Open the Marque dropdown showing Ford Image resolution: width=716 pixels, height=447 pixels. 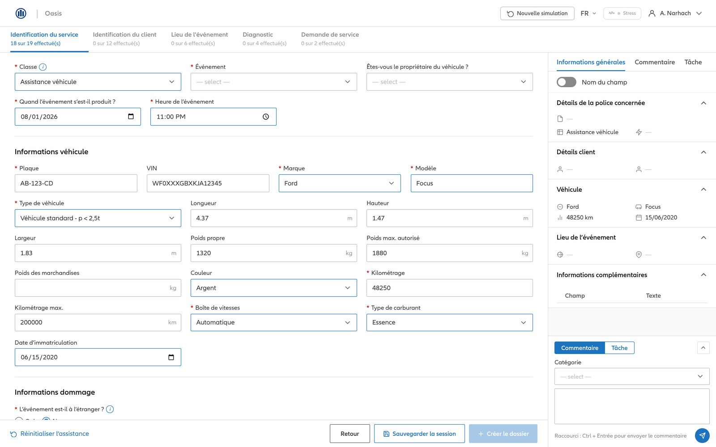(x=340, y=183)
